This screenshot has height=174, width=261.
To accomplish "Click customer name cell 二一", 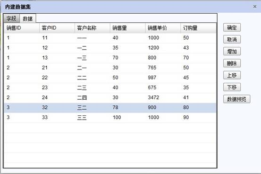I will click(x=93, y=68).
